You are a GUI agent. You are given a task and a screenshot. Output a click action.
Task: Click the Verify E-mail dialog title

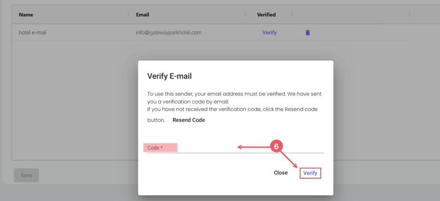[x=169, y=76]
